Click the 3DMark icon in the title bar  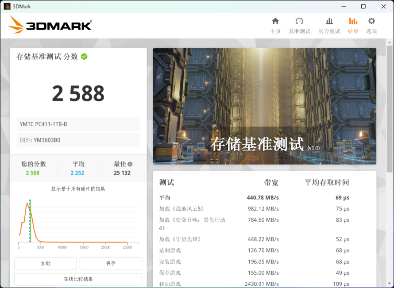click(7, 6)
